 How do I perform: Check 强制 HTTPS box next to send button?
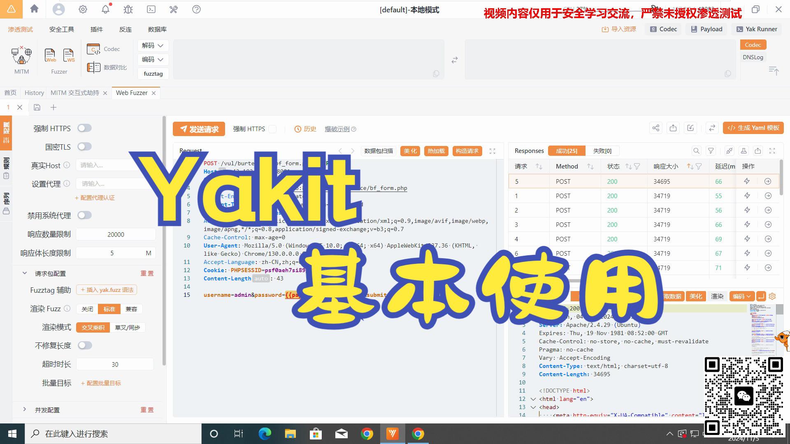click(272, 129)
